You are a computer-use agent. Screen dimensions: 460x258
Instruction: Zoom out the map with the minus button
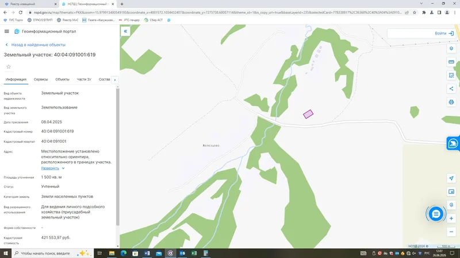451,232
